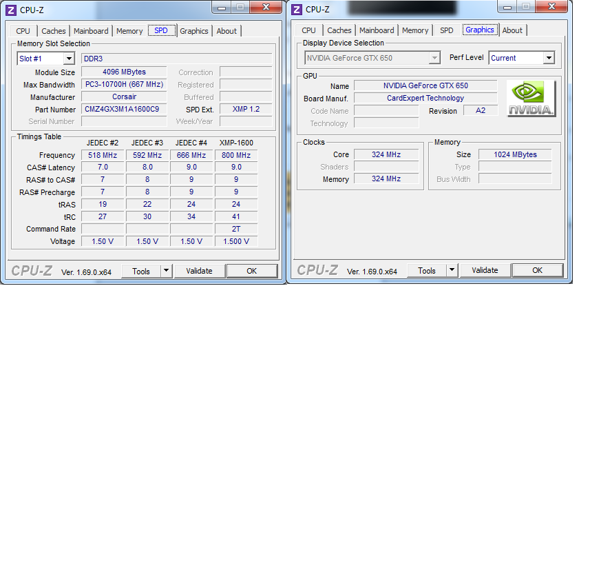Click CPU-Z logo icon in left window title bar
The width and height of the screenshot is (610, 581).
point(11,10)
